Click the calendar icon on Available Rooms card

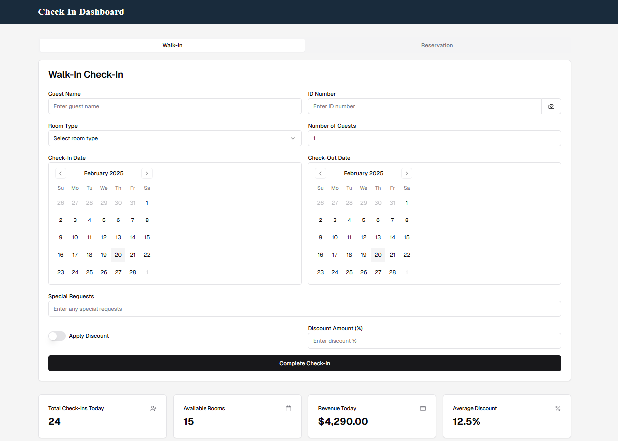coord(288,408)
